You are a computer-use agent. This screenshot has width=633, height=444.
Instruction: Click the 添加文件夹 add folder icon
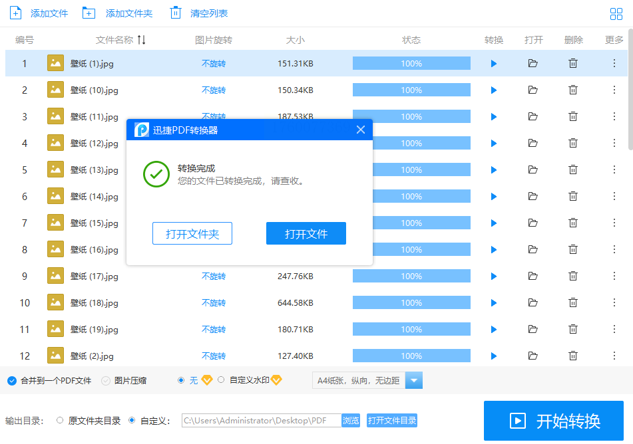point(89,13)
